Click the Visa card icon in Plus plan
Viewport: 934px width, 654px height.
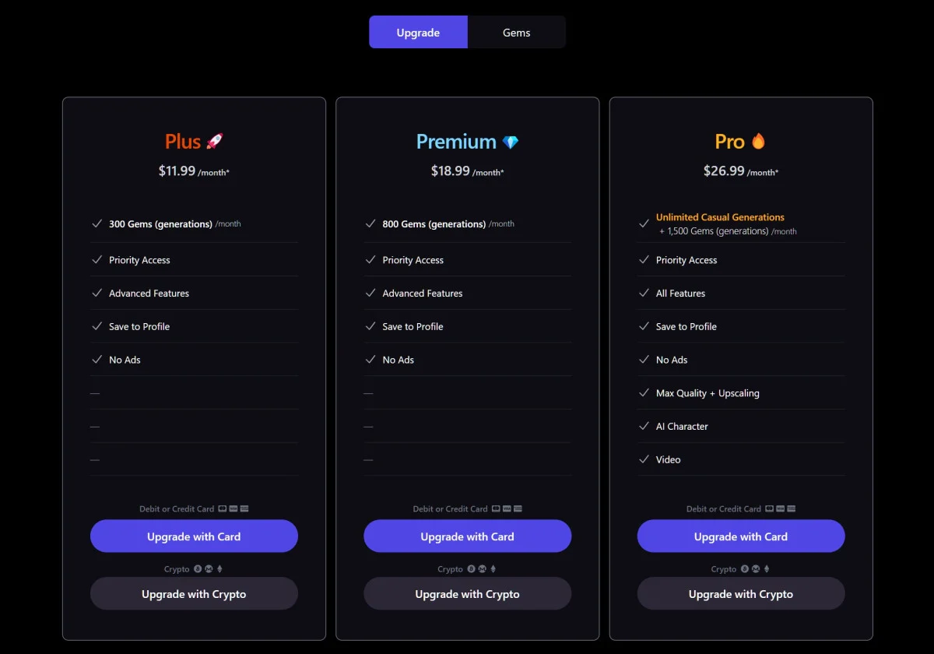point(233,509)
